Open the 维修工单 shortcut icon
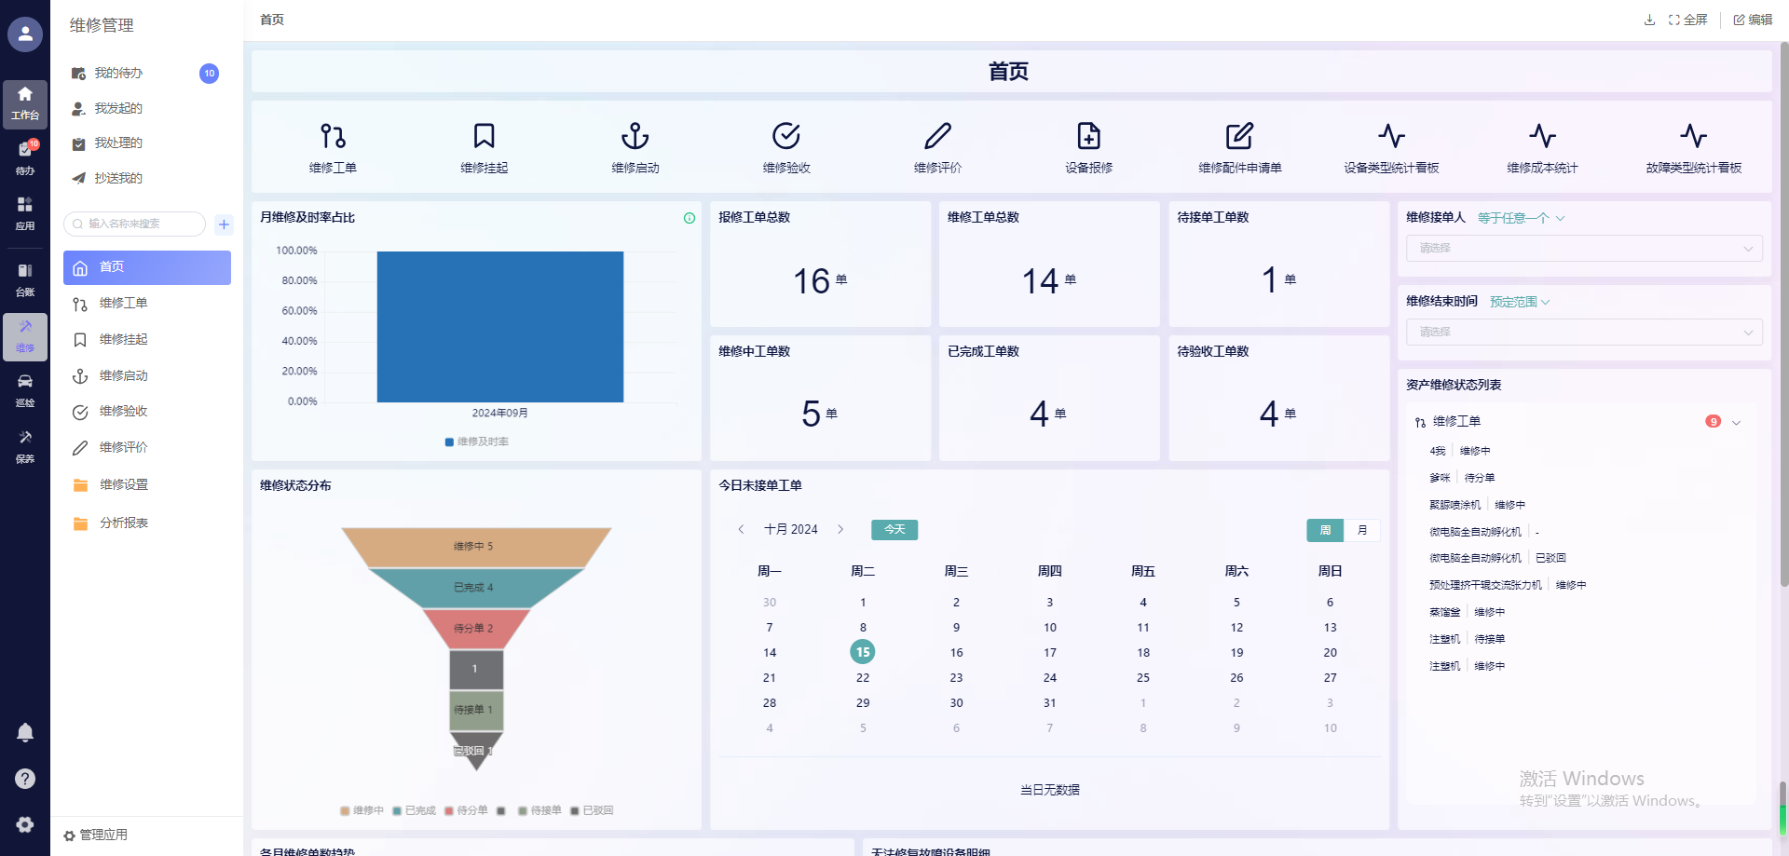Screen dimensions: 1789x856 [333, 137]
